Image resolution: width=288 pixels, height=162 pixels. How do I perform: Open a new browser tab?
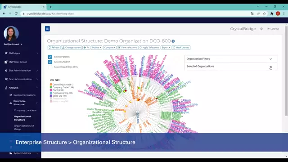50,7
